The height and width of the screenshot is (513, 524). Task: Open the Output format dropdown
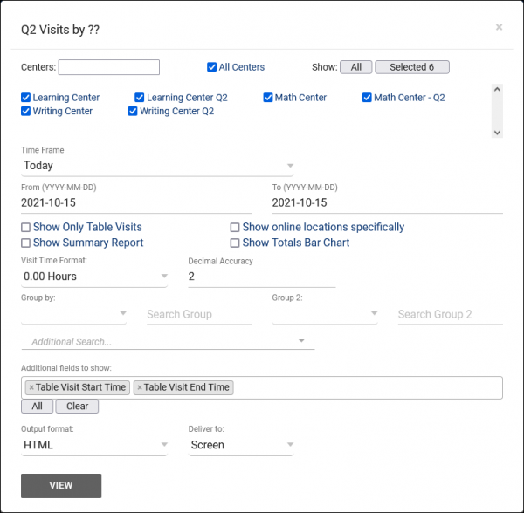[94, 445]
